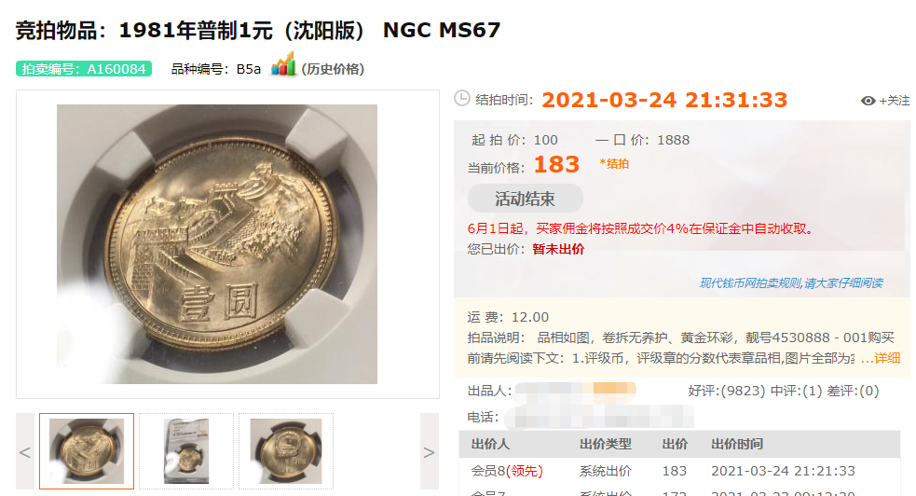Expand item description via 详细 link
916x496 pixels.
[881, 358]
